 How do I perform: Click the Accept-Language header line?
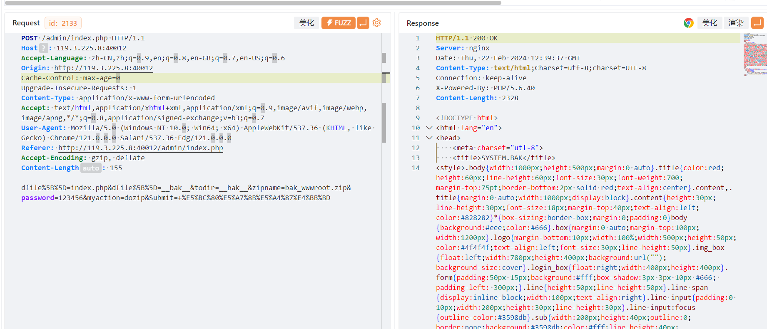[153, 58]
